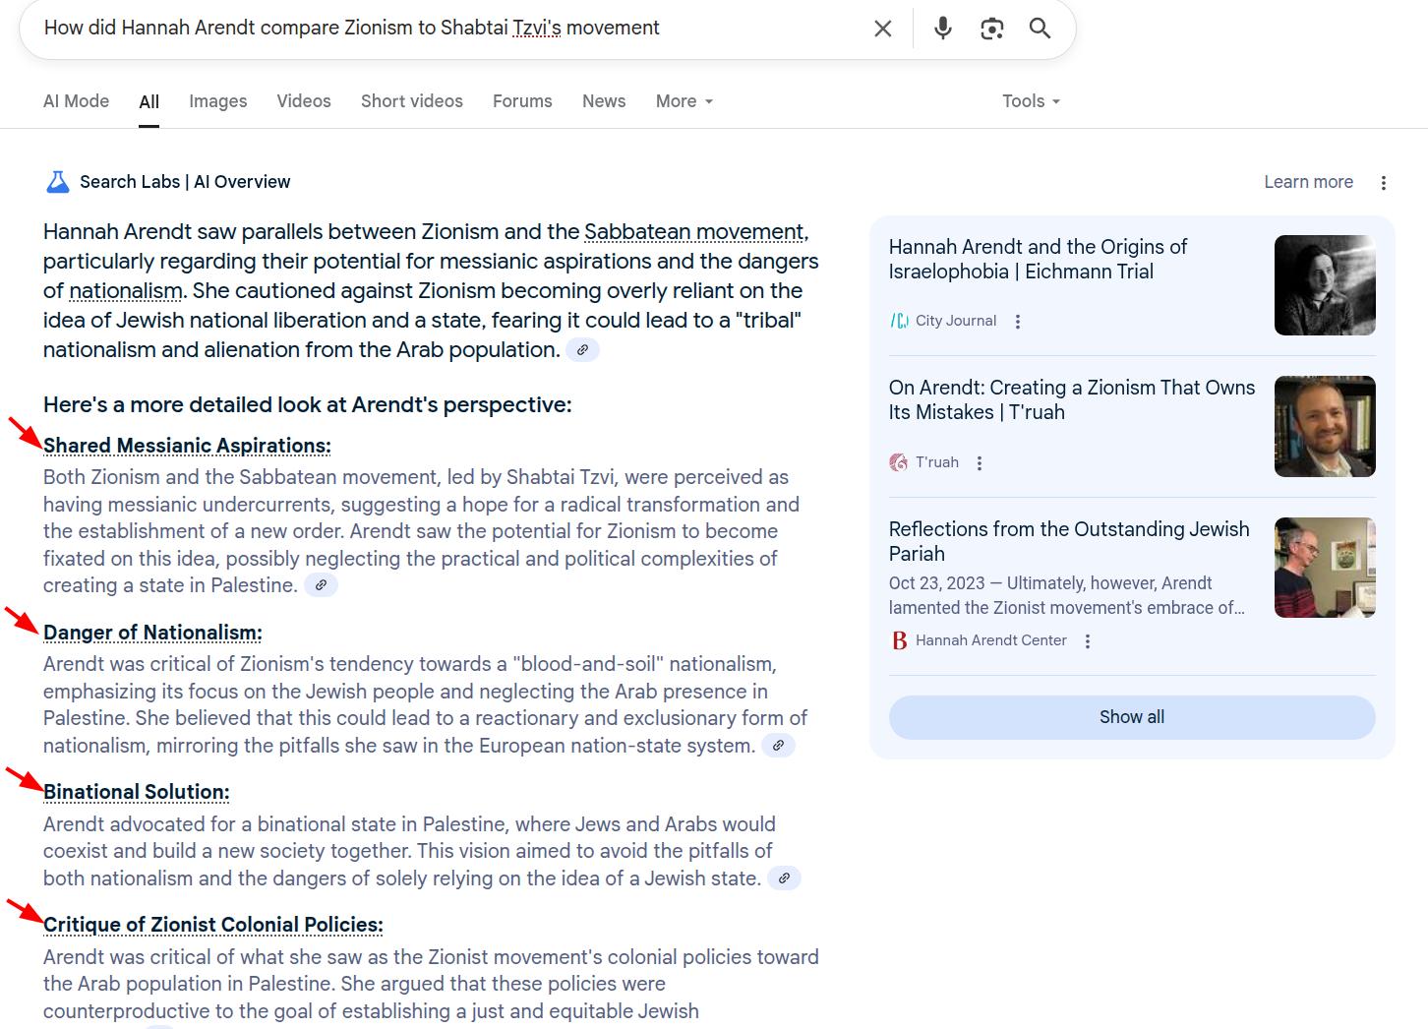Click Show all sources button
The height and width of the screenshot is (1029, 1428).
1131,717
